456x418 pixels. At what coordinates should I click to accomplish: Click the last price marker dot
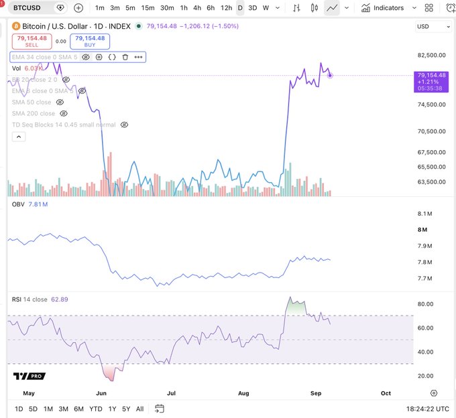pyautogui.click(x=330, y=76)
